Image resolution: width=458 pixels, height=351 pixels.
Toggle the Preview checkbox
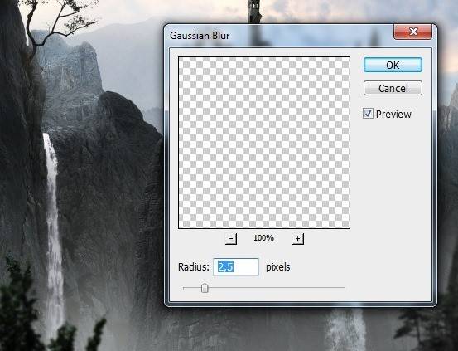(x=368, y=114)
